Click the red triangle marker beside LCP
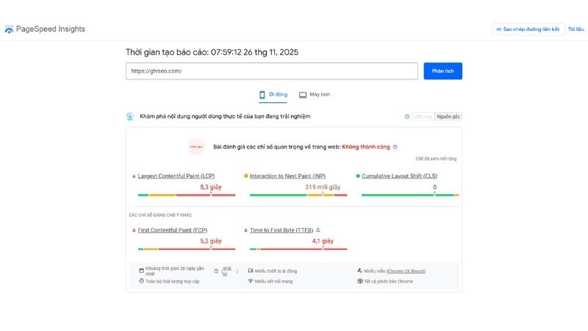This screenshot has width=588, height=331. tap(134, 176)
